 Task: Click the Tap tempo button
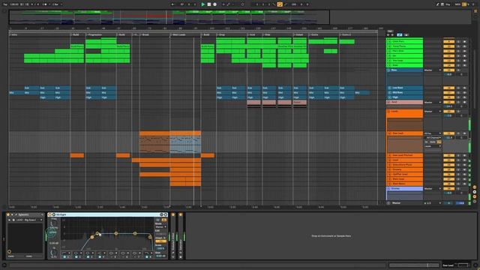(5, 4)
